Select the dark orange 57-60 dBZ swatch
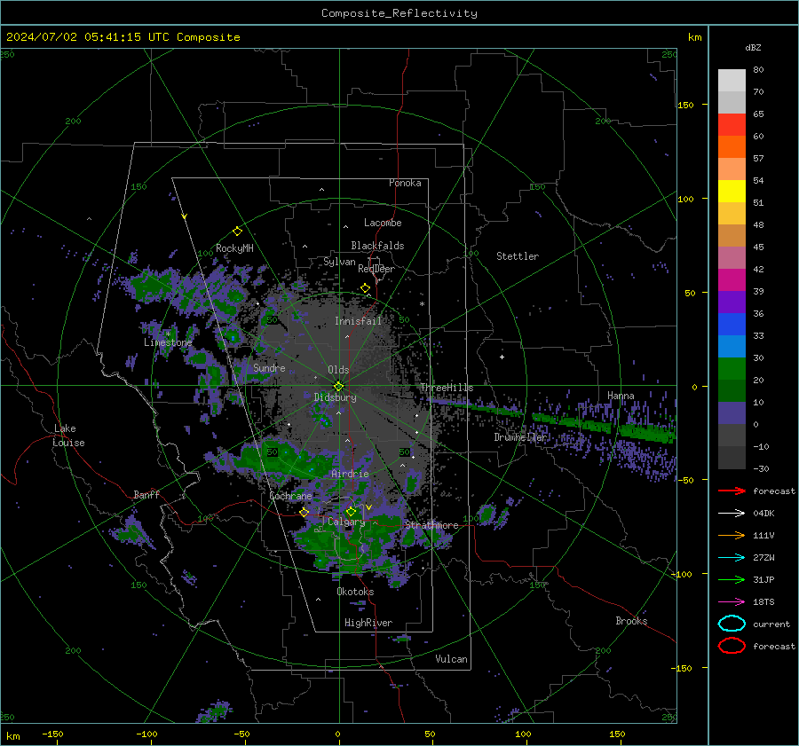 [732, 147]
